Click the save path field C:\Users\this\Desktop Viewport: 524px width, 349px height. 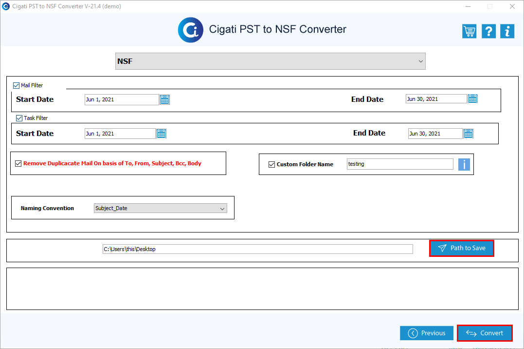(258, 249)
